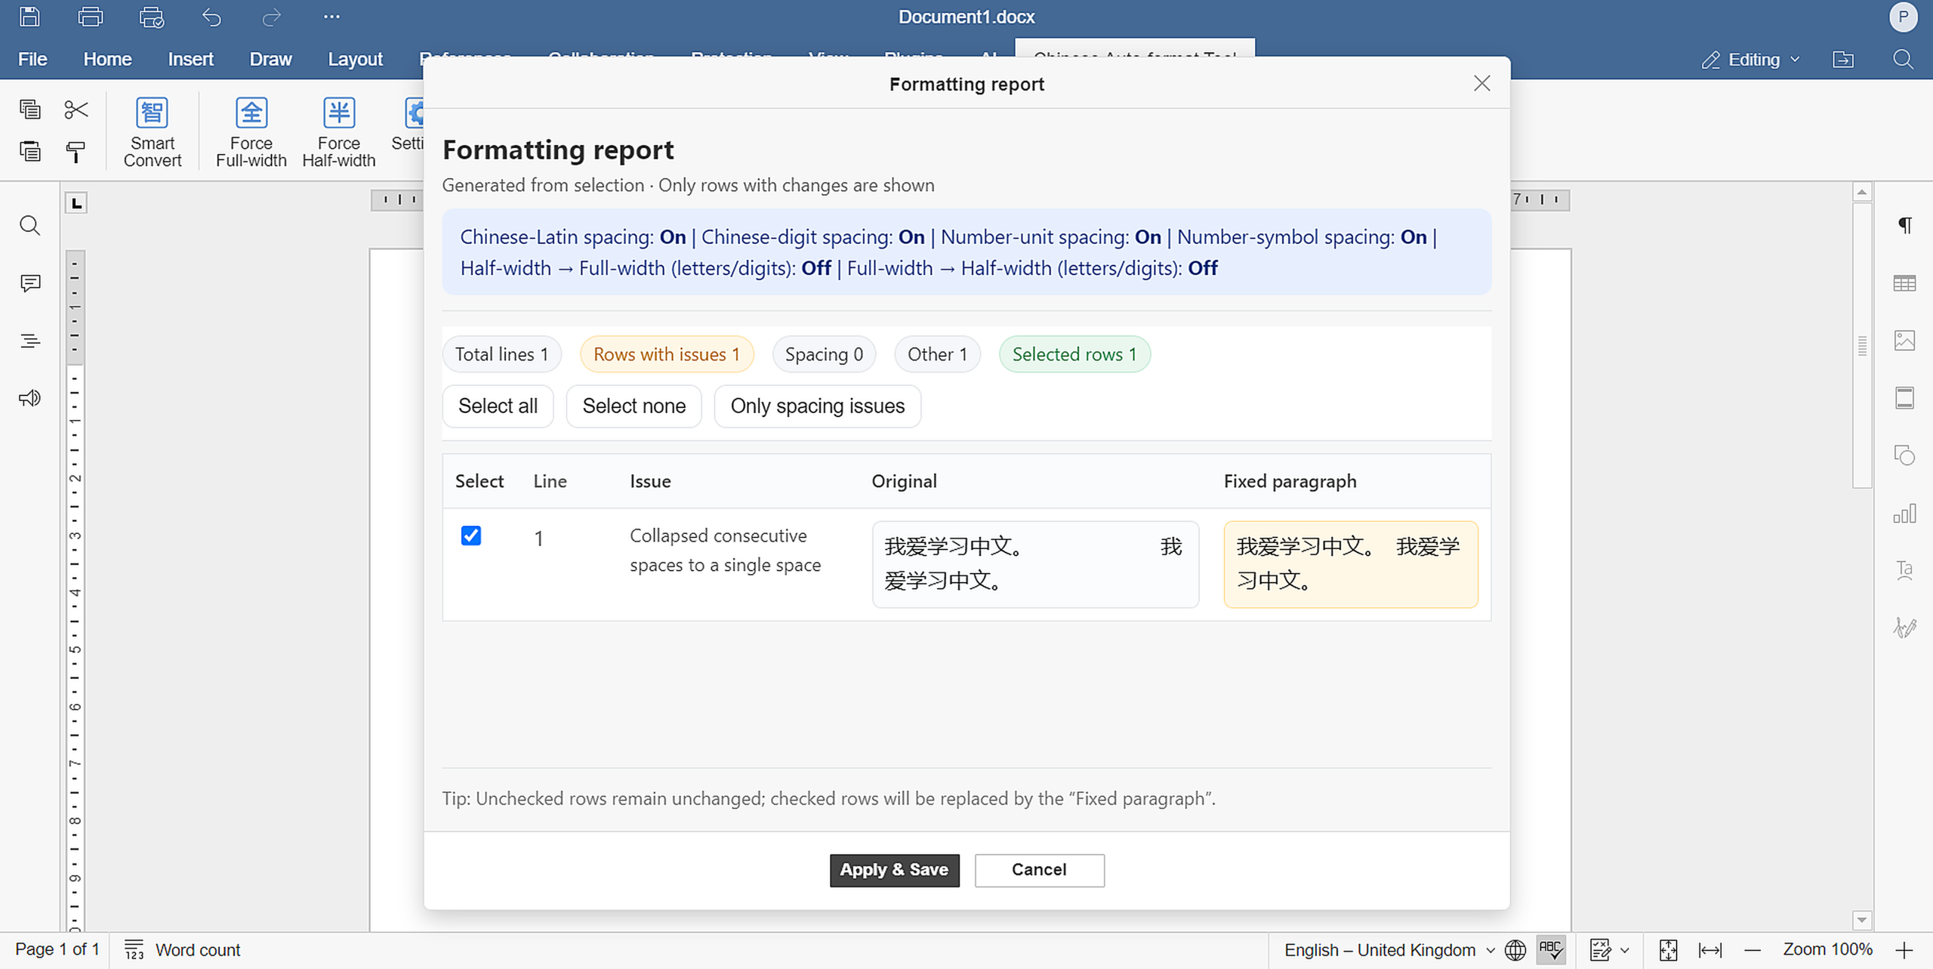This screenshot has height=969, width=1933.
Task: Click the Paste icon
Action: coord(30,151)
